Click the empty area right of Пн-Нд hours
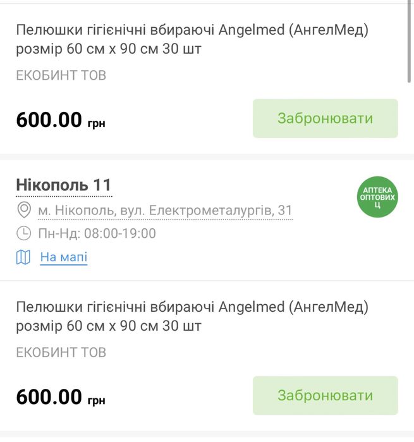Viewport: 414px width, 442px height. point(253,233)
